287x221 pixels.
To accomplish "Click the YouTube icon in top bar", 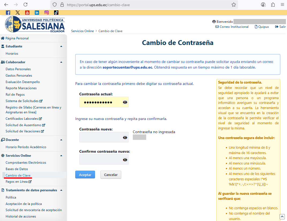I will (x=27, y=13).
